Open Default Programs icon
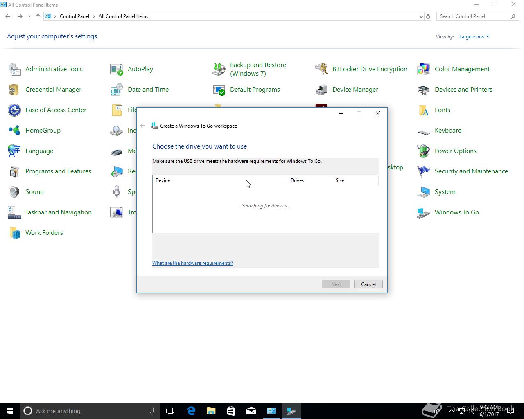Image resolution: width=524 pixels, height=419 pixels. tap(219, 90)
